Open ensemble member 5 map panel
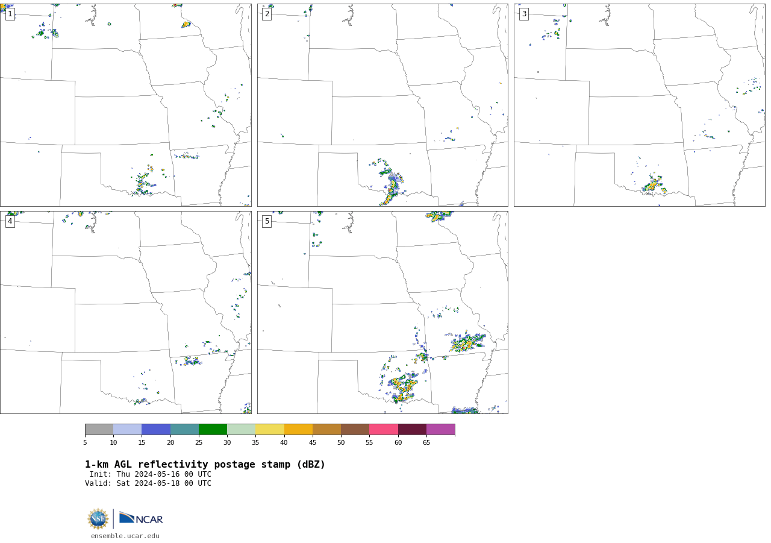Screen dimensions: 771x543 (382, 312)
